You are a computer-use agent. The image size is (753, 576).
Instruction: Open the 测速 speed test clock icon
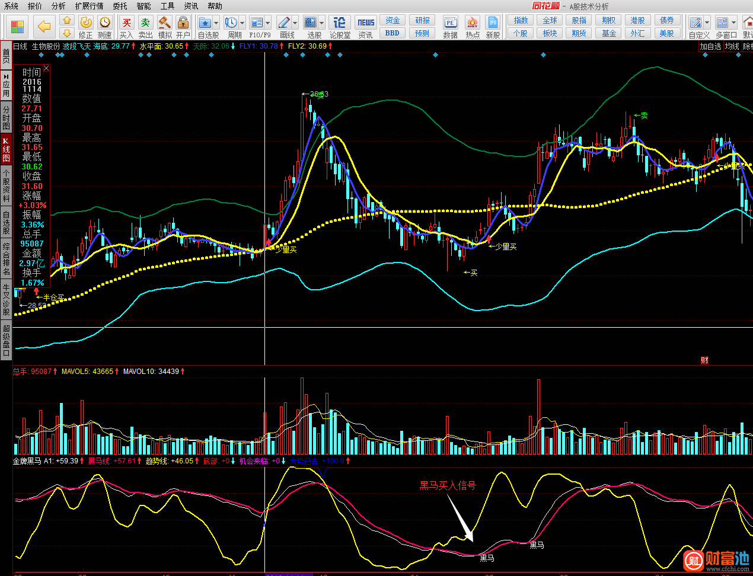(105, 23)
